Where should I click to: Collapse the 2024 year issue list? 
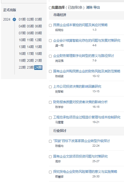pos(14,19)
